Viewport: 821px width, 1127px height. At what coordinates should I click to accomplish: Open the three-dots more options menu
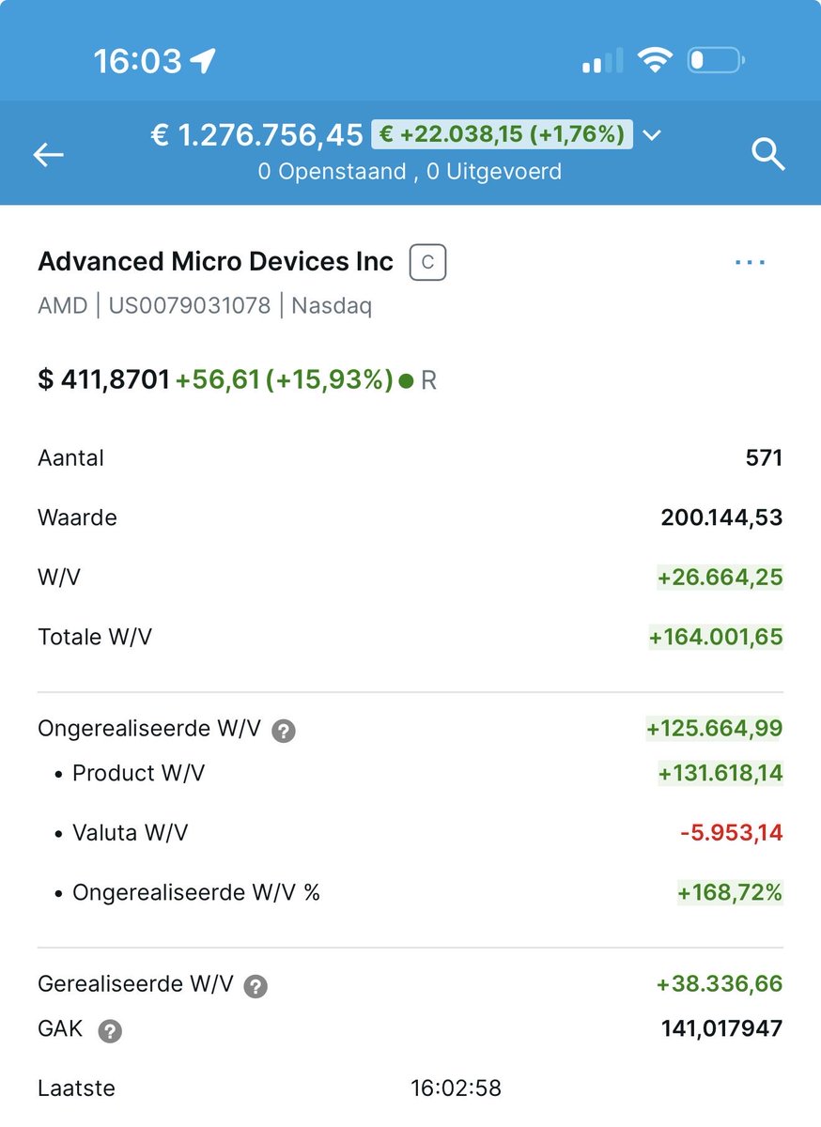(750, 262)
